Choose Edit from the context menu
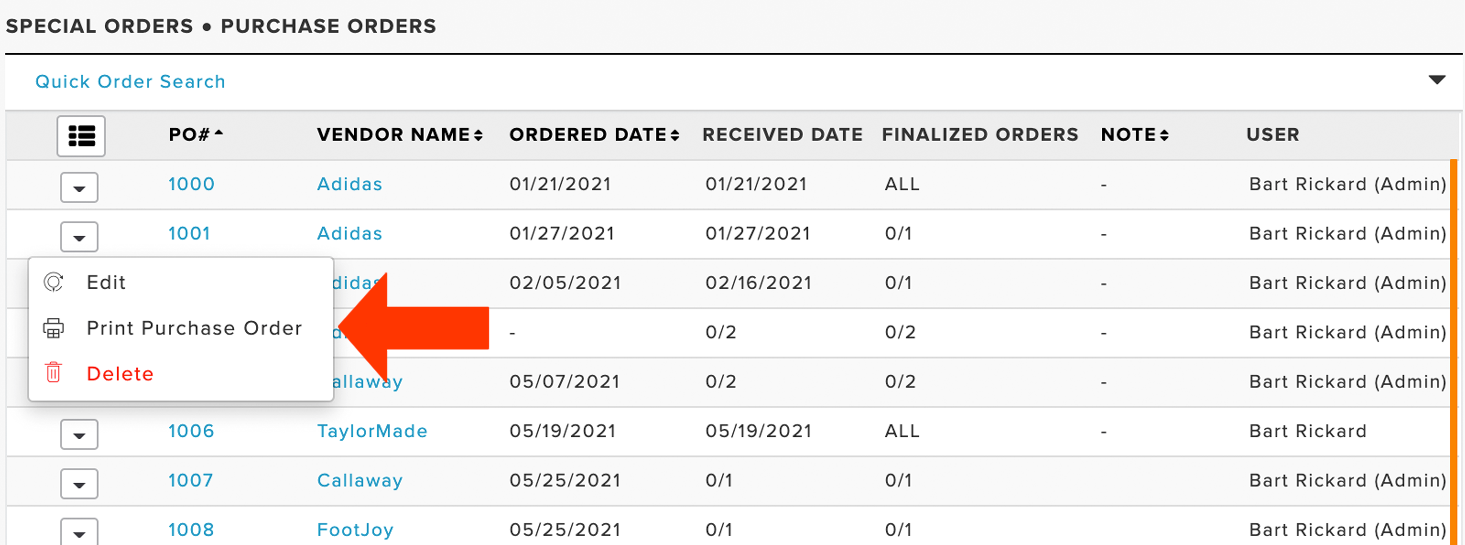The image size is (1465, 545). 106,282
